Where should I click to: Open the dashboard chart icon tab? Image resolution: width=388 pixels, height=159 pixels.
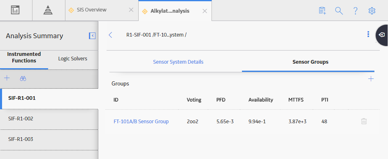(x=15, y=10)
